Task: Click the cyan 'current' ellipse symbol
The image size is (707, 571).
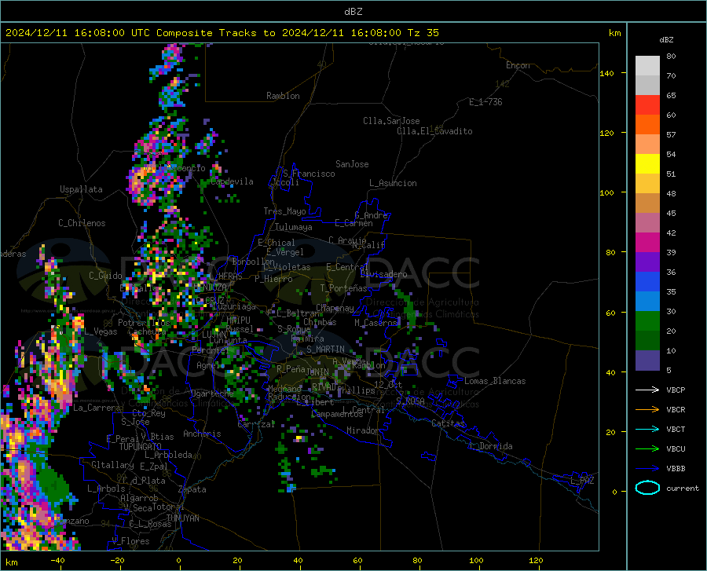Action: pos(647,488)
